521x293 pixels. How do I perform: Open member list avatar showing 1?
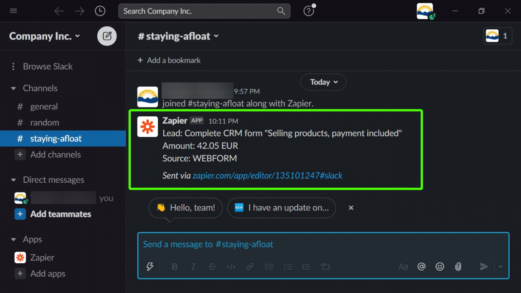click(x=498, y=36)
